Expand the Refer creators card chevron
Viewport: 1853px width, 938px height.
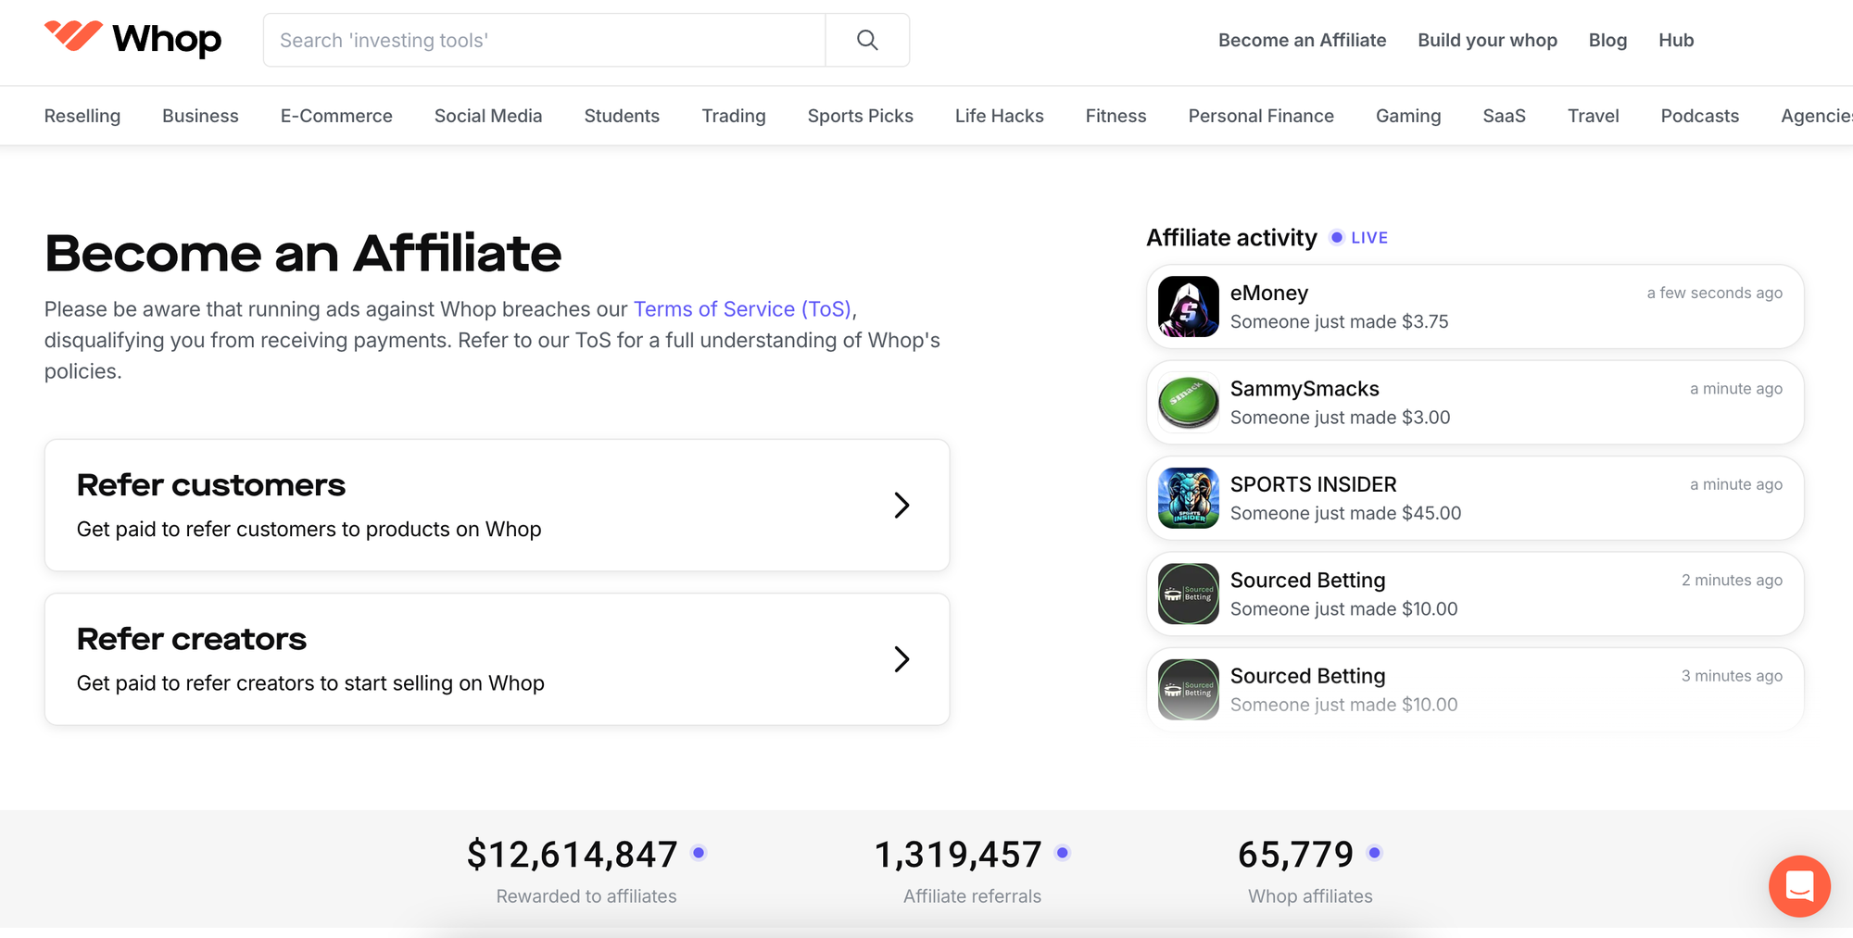click(901, 659)
